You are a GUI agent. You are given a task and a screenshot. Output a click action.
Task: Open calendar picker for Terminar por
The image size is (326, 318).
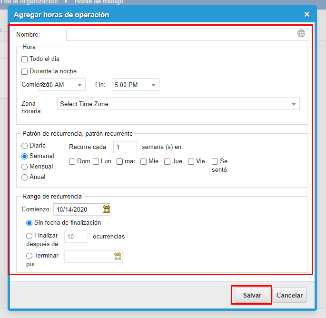(117, 257)
